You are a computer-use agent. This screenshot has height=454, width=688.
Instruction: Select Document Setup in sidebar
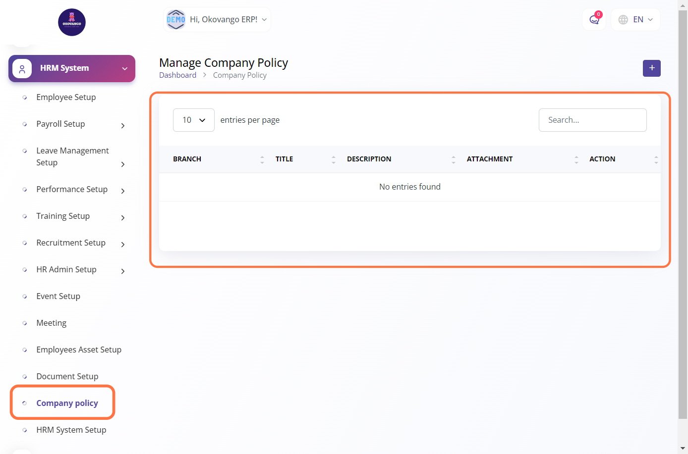[x=67, y=377]
